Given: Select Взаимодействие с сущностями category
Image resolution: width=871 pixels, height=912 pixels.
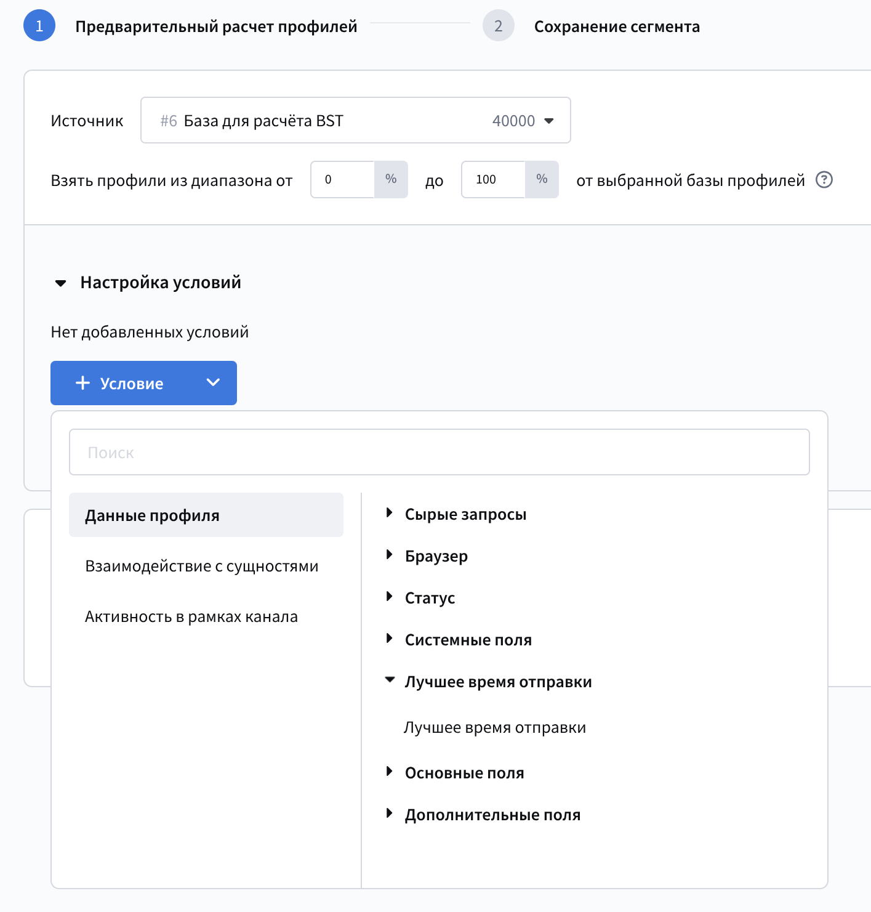Looking at the screenshot, I should [201, 566].
